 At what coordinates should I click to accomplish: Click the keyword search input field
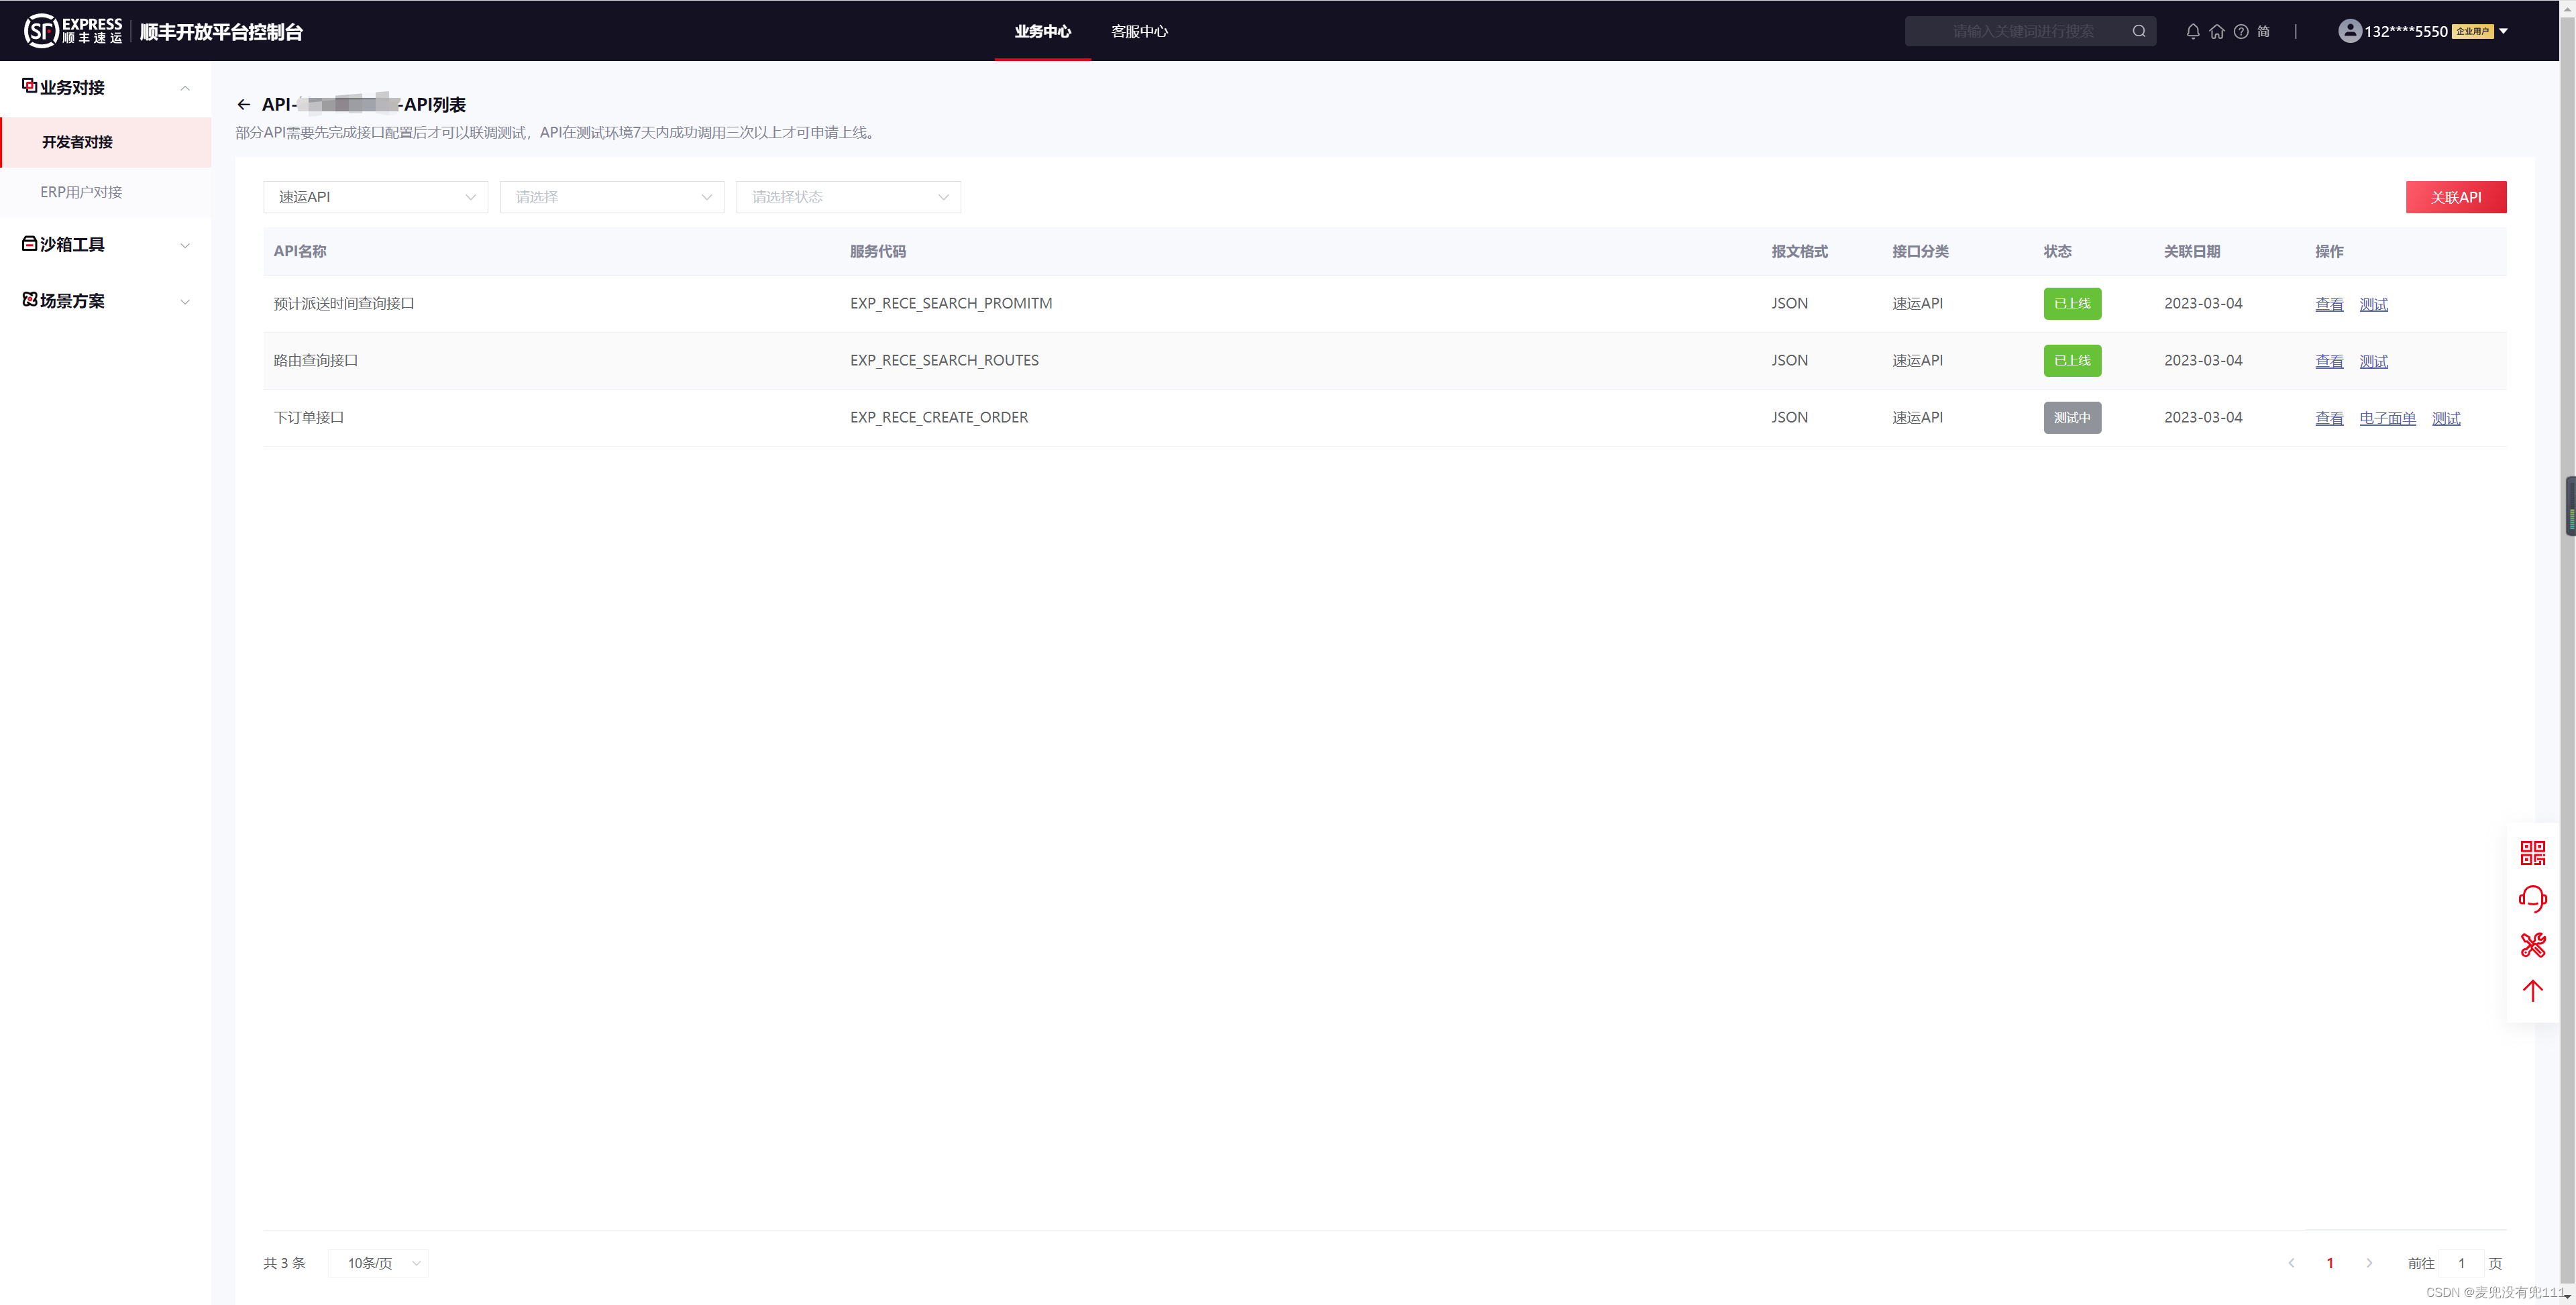[x=2020, y=31]
